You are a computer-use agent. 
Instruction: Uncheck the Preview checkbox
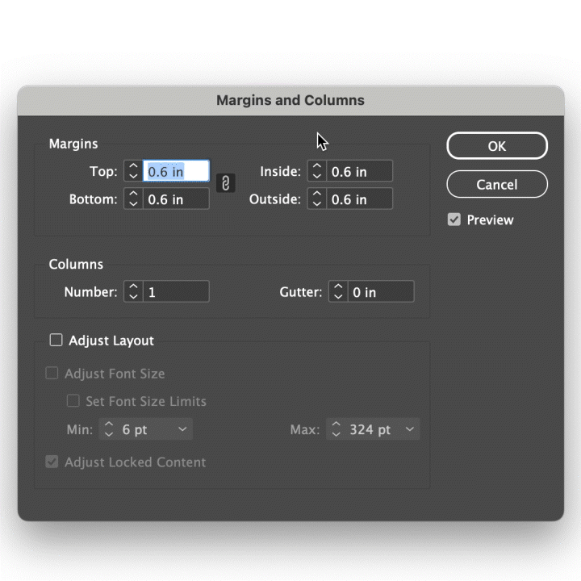(x=454, y=219)
